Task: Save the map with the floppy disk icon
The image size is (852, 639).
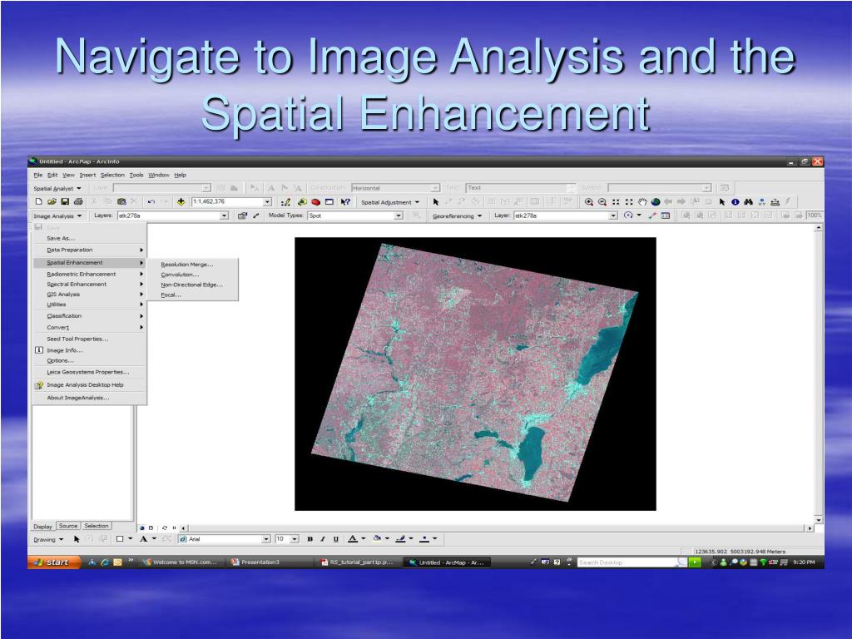Action: click(65, 201)
